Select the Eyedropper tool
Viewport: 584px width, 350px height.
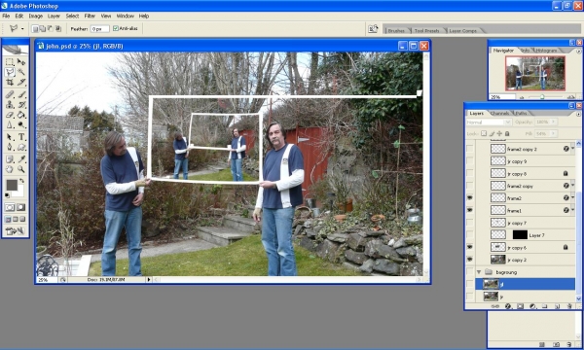(x=21, y=159)
